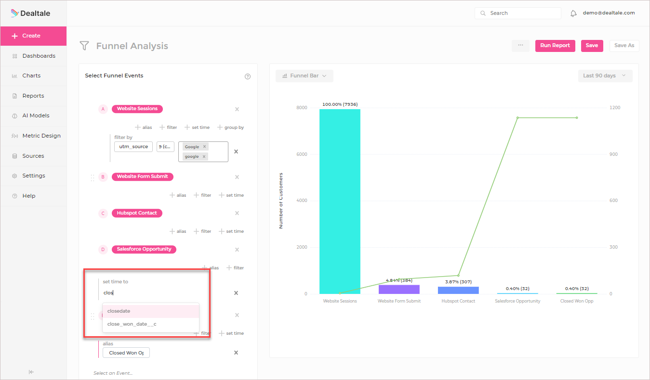This screenshot has width=650, height=380.
Task: Remove the Google tag from the filter values
Action: coord(204,147)
